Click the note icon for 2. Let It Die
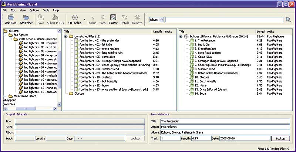 (191, 45)
